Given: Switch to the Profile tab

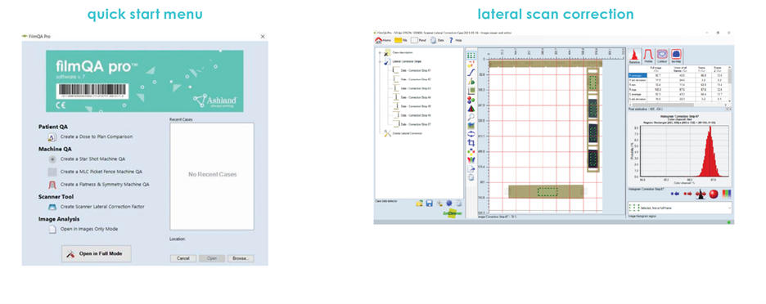Looking at the screenshot, I should [648, 56].
